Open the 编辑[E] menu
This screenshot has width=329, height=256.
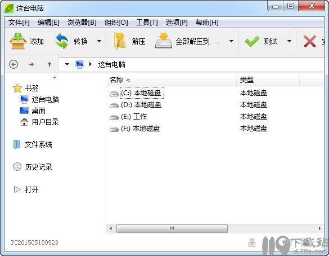point(48,23)
